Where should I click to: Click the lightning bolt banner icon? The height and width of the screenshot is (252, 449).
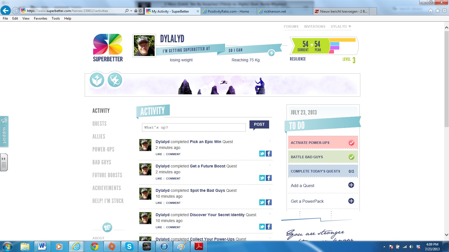[x=115, y=80]
